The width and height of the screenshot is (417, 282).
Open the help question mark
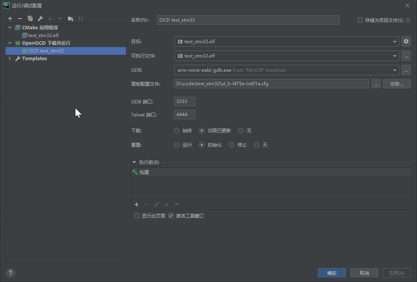pos(10,273)
